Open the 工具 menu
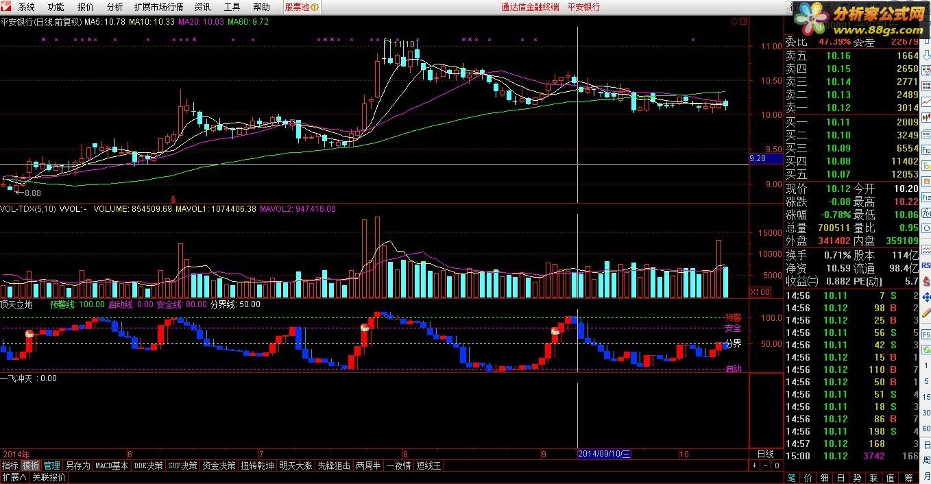931x484 pixels. pyautogui.click(x=232, y=7)
